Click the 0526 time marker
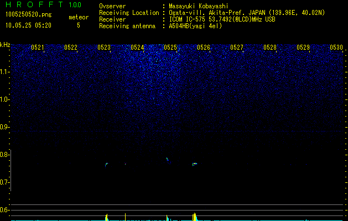Image resolution: width=348 pixels, height=221 pixels. click(204, 48)
